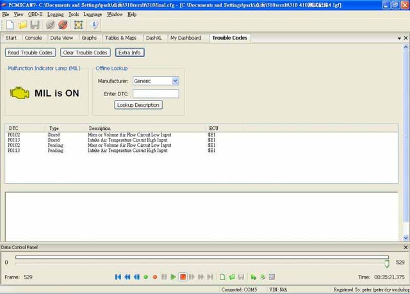The image size is (410, 294).
Task: Open the OBD-II menu
Action: (x=35, y=13)
